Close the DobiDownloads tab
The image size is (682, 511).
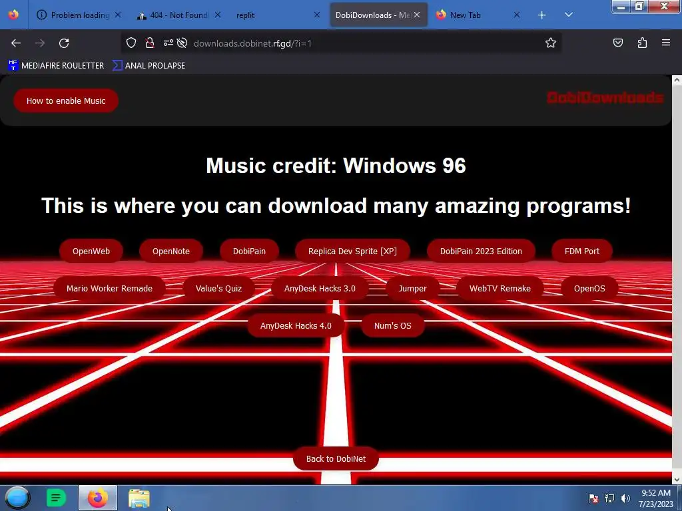417,15
